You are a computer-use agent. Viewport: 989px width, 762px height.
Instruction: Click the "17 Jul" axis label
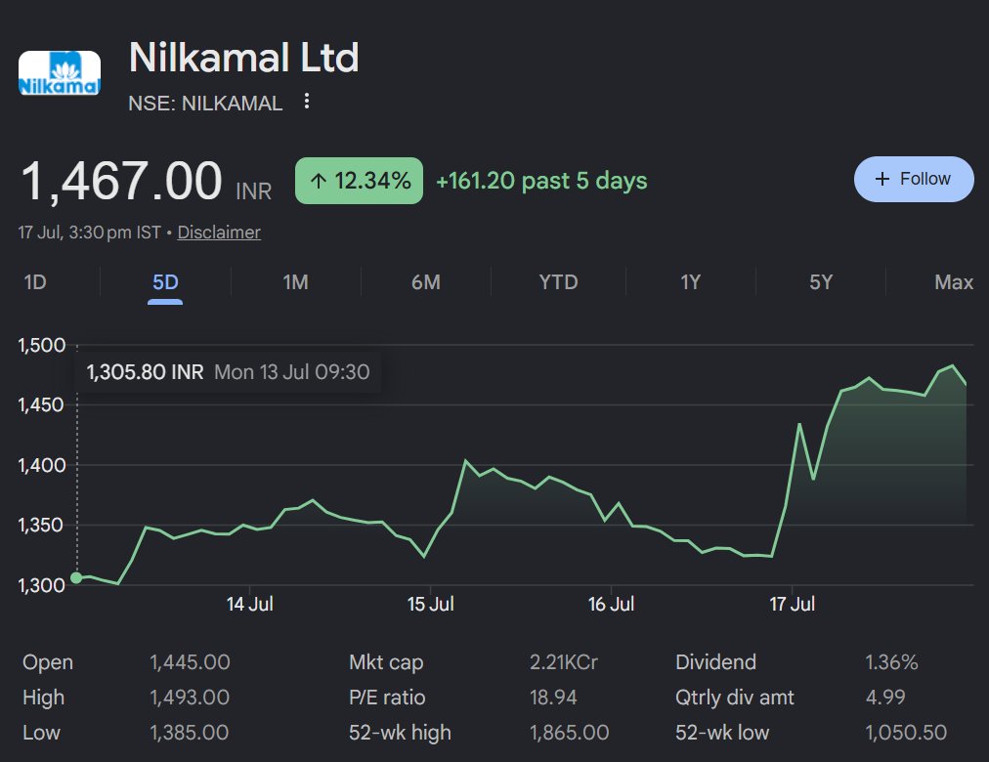click(x=793, y=604)
